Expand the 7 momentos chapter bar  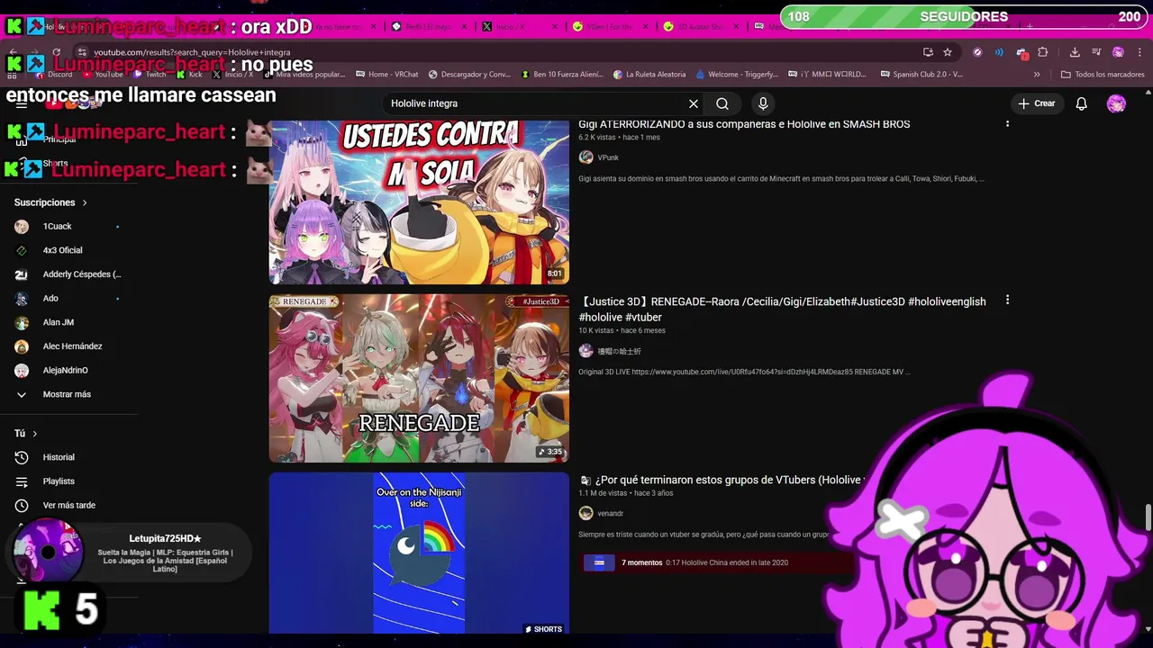pyautogui.click(x=716, y=562)
